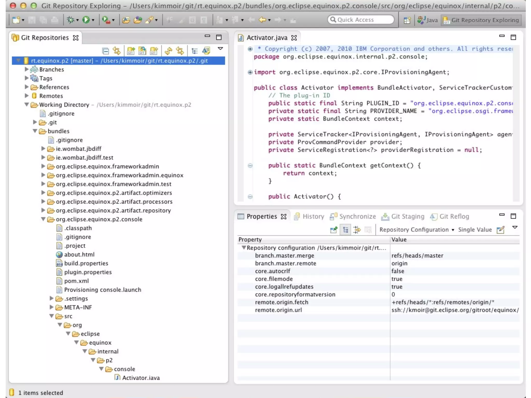Expand the Branches tree node
The image size is (531, 398).
pos(26,69)
